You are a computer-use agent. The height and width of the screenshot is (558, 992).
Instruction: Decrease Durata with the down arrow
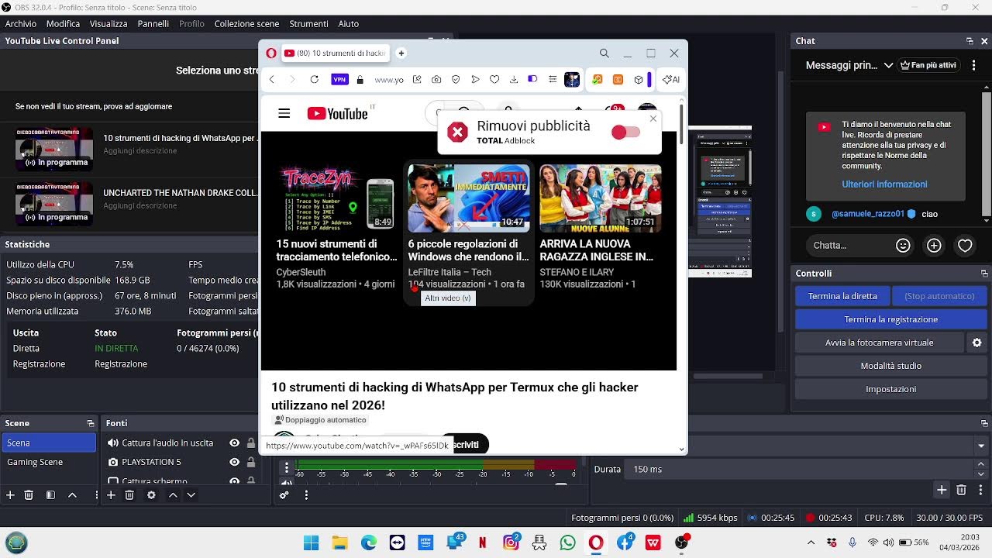(x=981, y=474)
